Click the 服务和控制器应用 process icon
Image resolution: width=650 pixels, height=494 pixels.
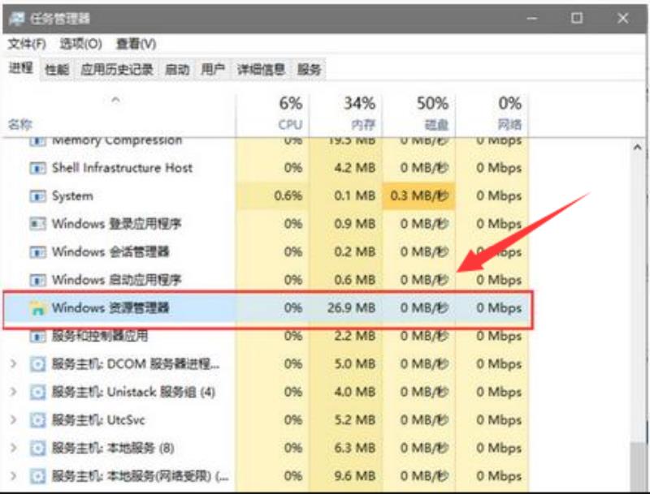click(x=37, y=337)
